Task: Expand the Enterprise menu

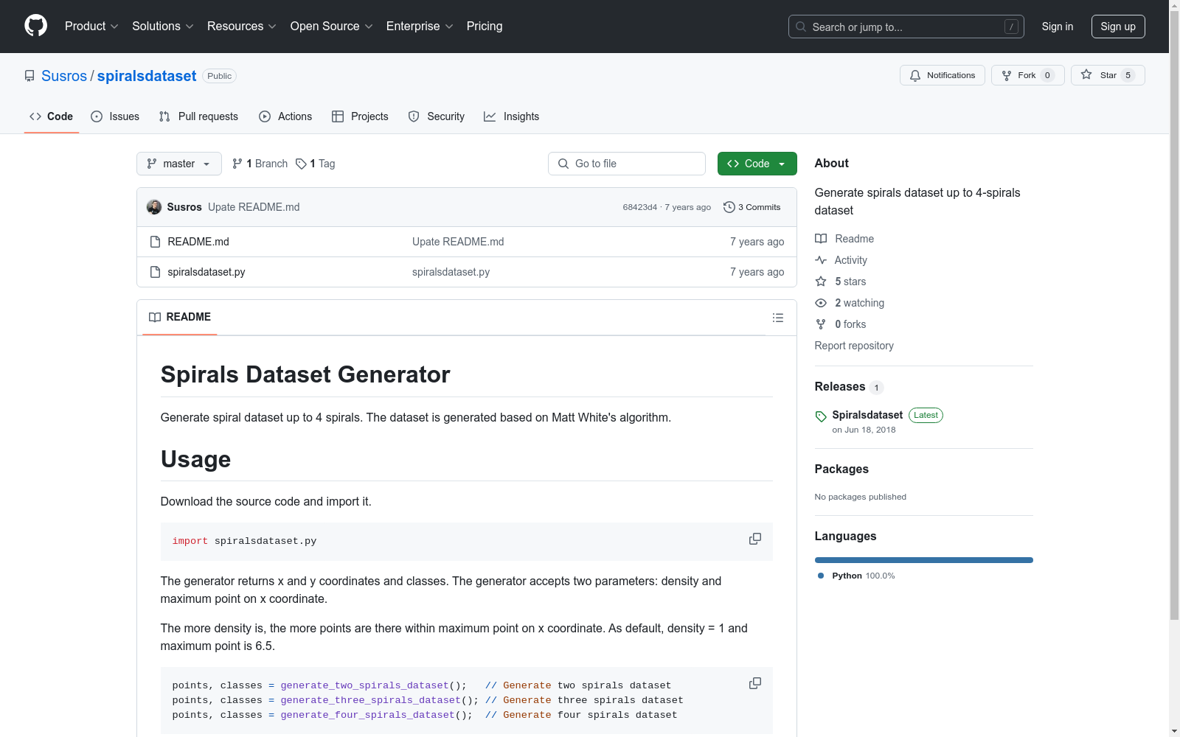Action: 420,27
